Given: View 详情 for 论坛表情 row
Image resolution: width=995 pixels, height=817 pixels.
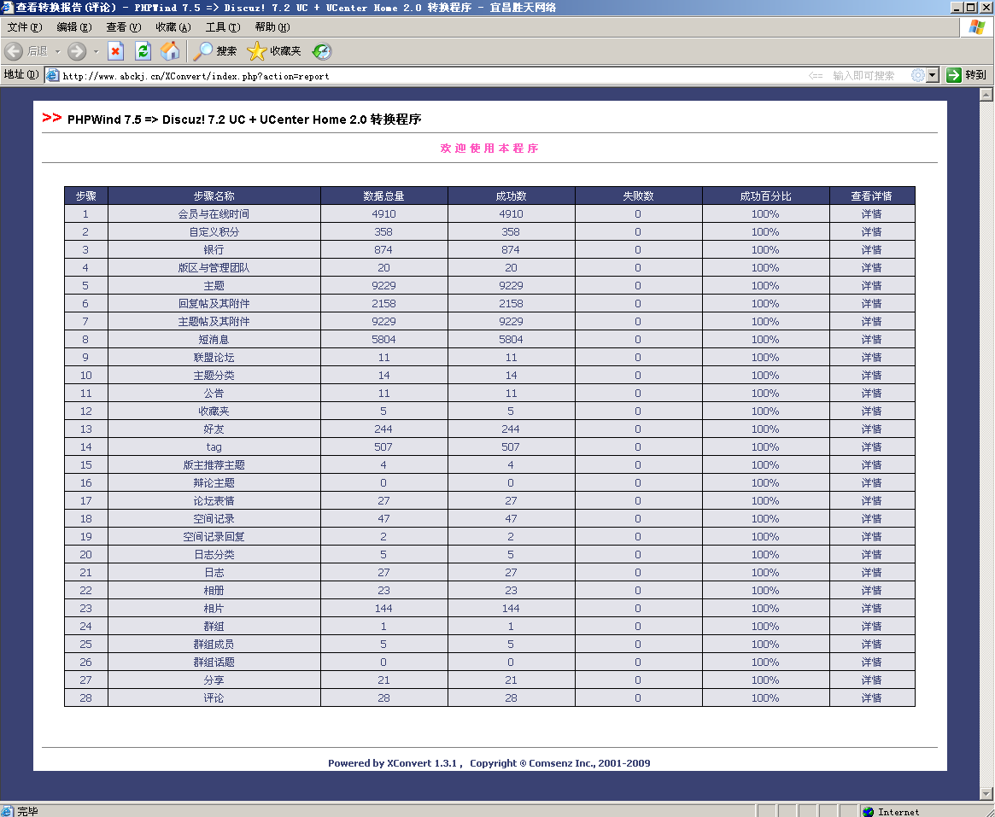Looking at the screenshot, I should (x=872, y=501).
